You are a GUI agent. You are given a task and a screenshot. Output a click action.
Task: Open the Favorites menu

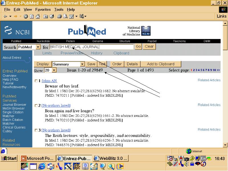click(x=43, y=10)
